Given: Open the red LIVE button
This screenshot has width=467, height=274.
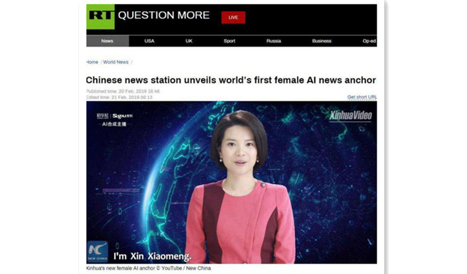Looking at the screenshot, I should pos(233,17).
